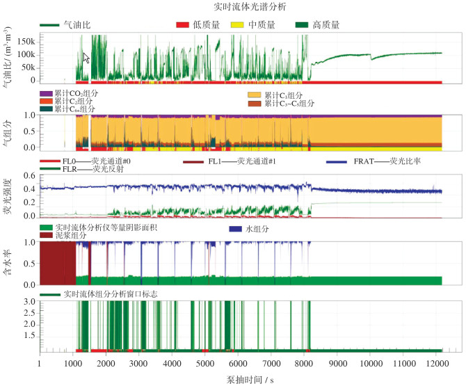Click the dark 累计C₆₊组分 legend swatch
466x386 pixels.
(x=46, y=109)
